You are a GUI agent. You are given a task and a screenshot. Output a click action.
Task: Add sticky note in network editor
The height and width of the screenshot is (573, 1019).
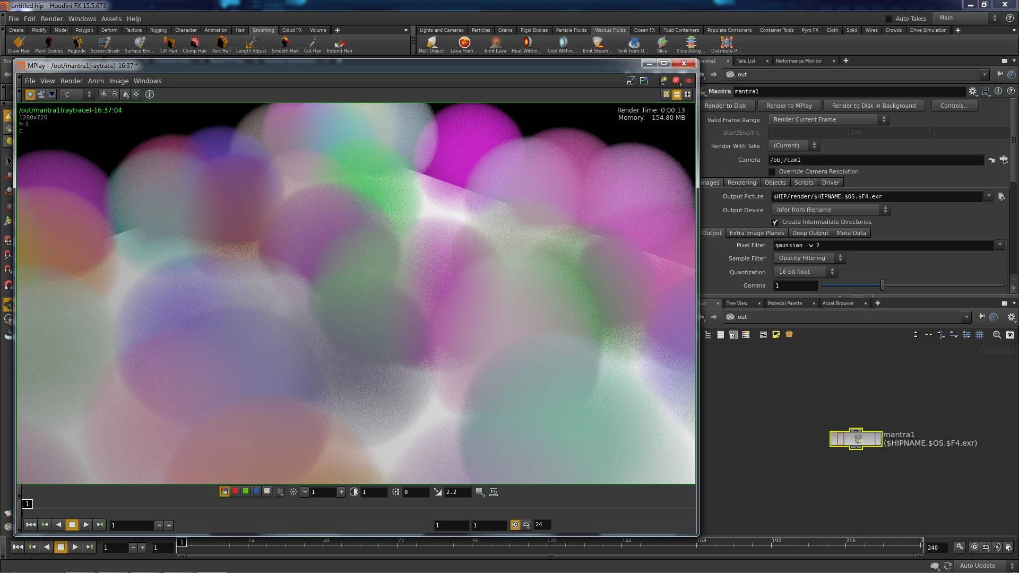pyautogui.click(x=776, y=335)
